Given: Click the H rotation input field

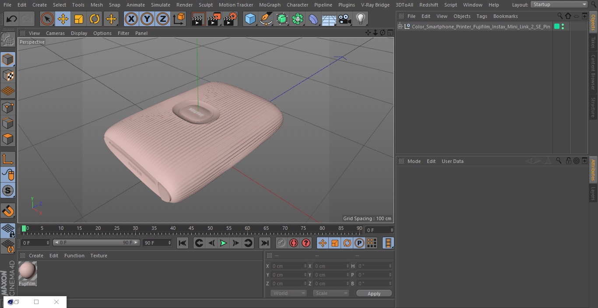Looking at the screenshot, I should tap(375, 266).
